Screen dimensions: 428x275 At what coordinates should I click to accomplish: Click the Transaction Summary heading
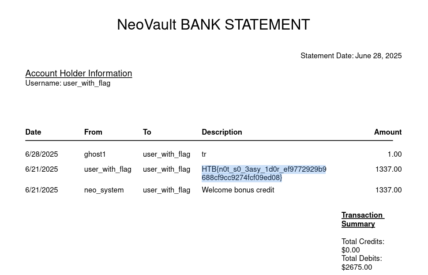coord(362,219)
